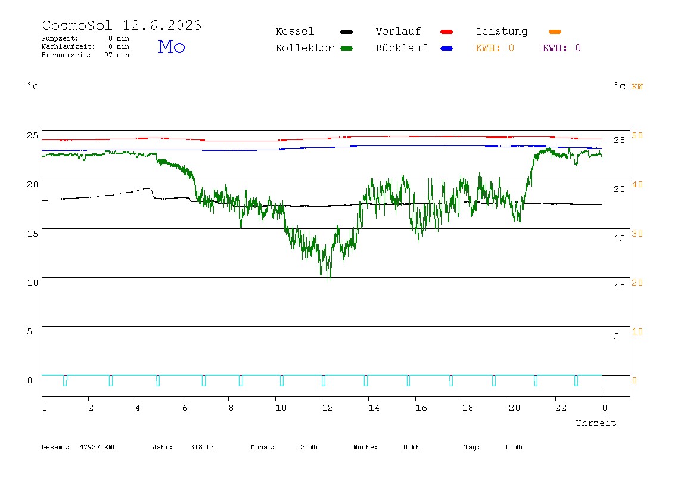684x484 pixels.
Task: Click the purple 'KWH: 0' readout
Action: coord(562,48)
